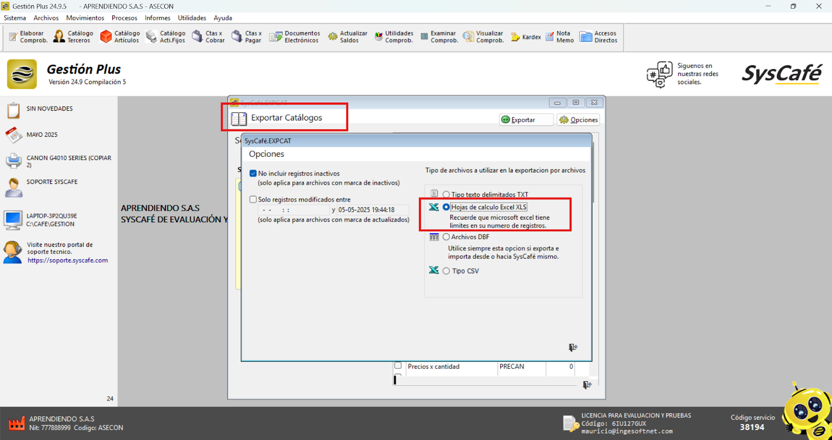Image resolution: width=832 pixels, height=440 pixels.
Task: Open the Informes menu
Action: (157, 18)
